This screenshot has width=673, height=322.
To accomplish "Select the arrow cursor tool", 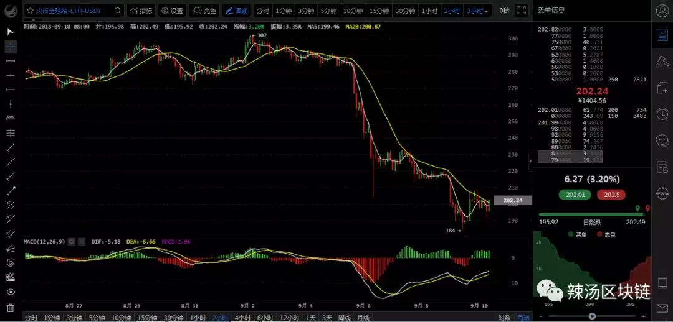I will pyautogui.click(x=11, y=32).
